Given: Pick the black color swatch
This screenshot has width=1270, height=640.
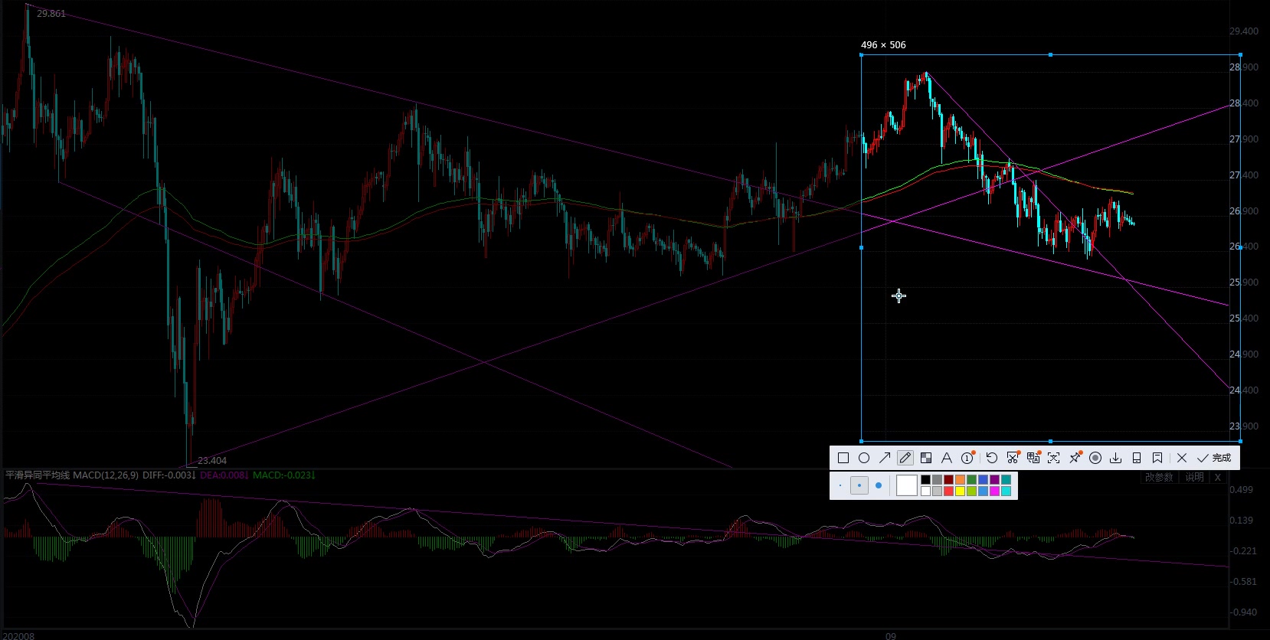Looking at the screenshot, I should click(925, 479).
